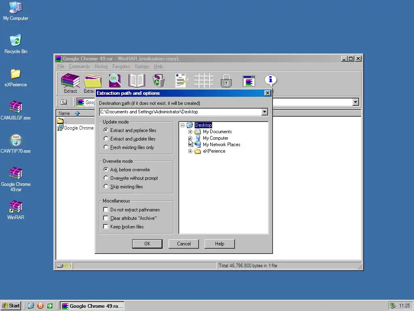
Task: Click the Test archive CRC icon
Action: [x=115, y=81]
